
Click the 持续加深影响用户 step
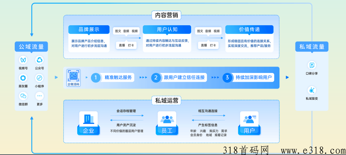[253, 77]
